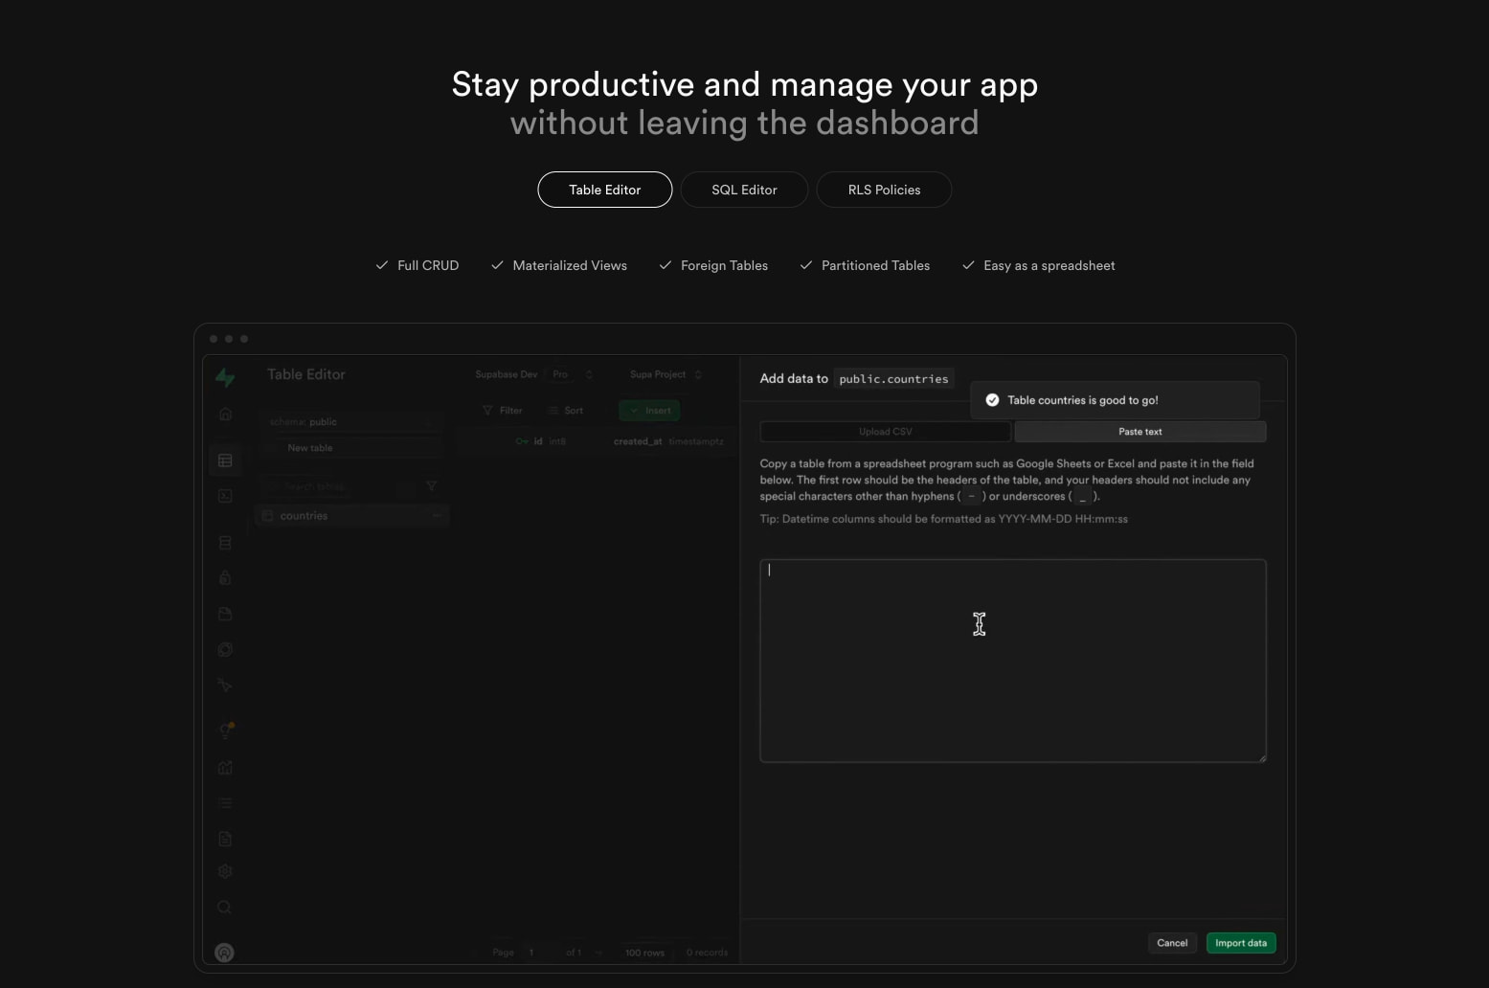Screen dimensions: 1489x988
Task: Open the green Insert dropdown button
Action: 649,411
